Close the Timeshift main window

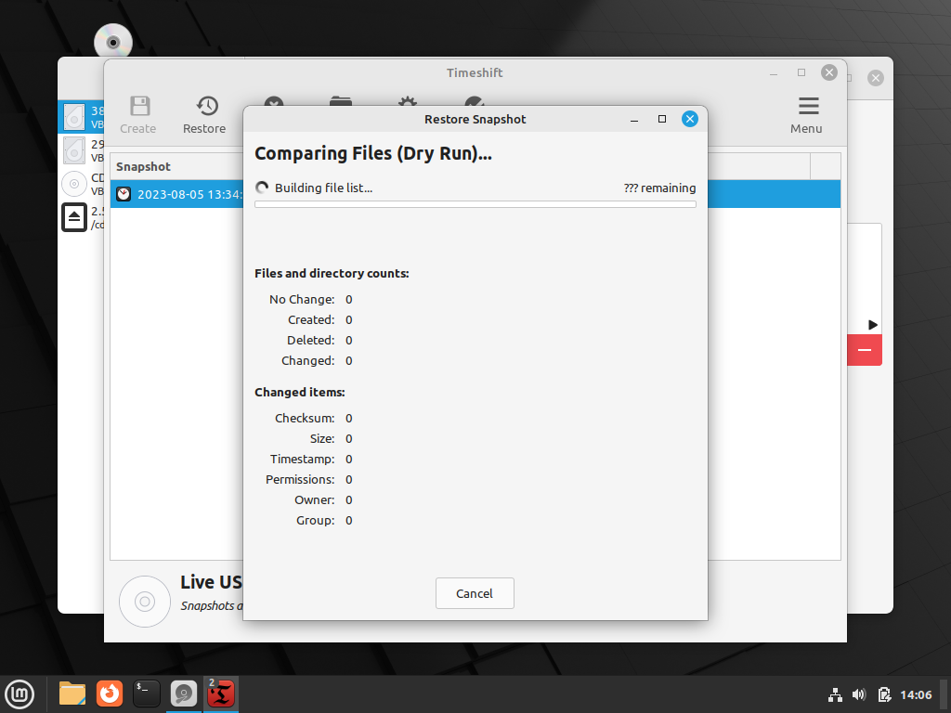point(829,72)
